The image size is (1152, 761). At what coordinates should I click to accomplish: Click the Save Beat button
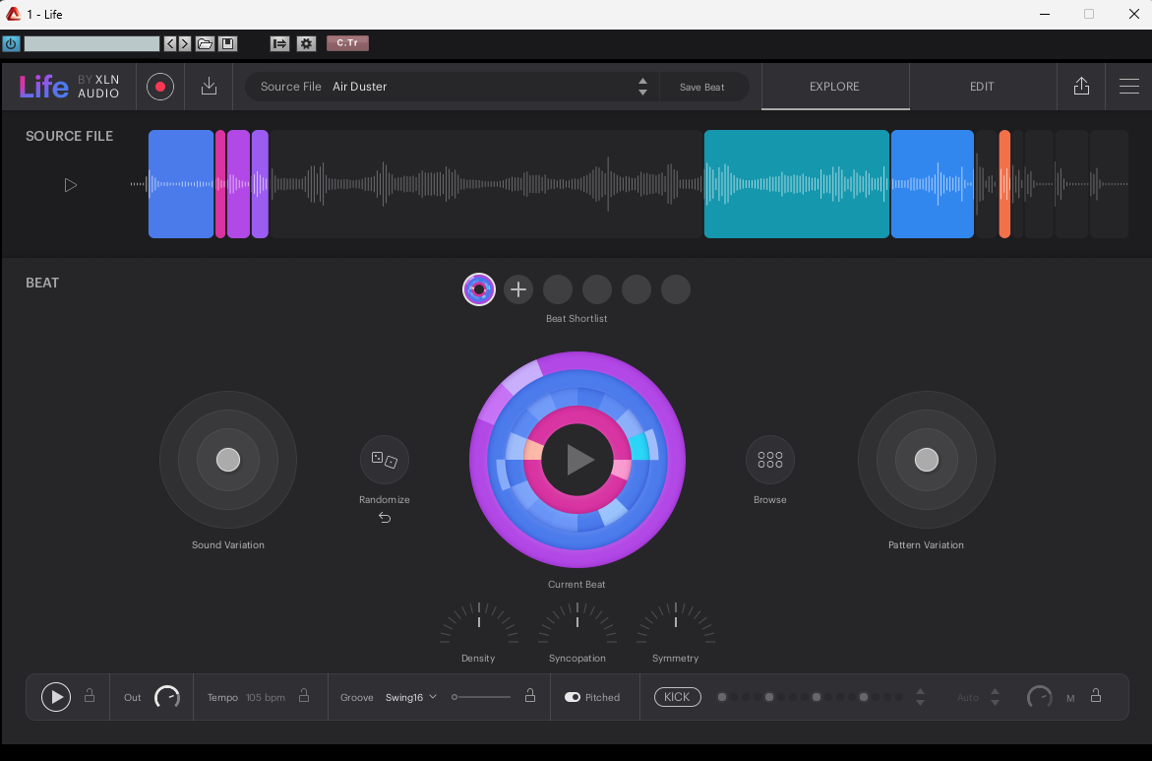(x=702, y=87)
